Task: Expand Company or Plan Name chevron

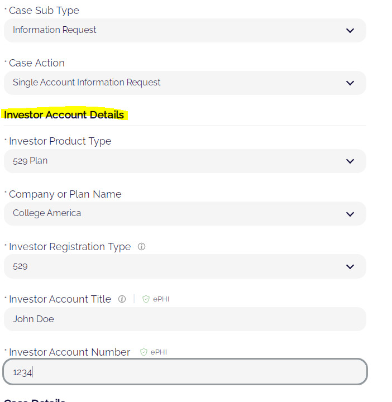Action: [x=350, y=214]
